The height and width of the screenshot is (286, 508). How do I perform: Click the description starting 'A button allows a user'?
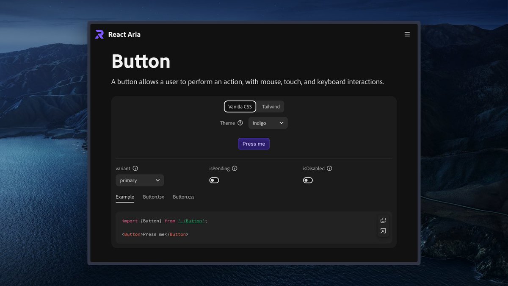(248, 82)
